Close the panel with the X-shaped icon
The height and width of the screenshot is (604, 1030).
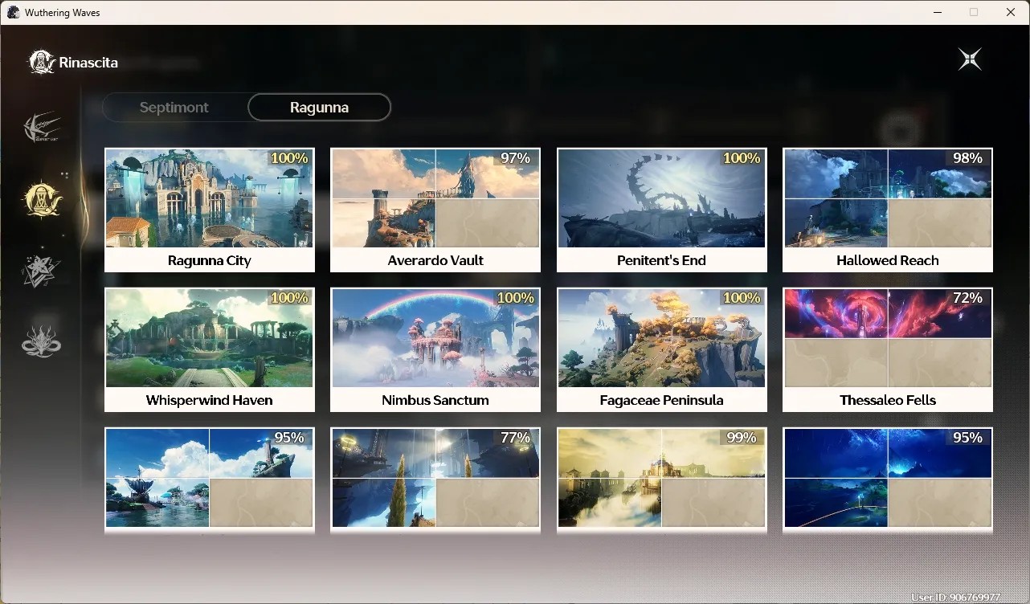click(x=970, y=59)
